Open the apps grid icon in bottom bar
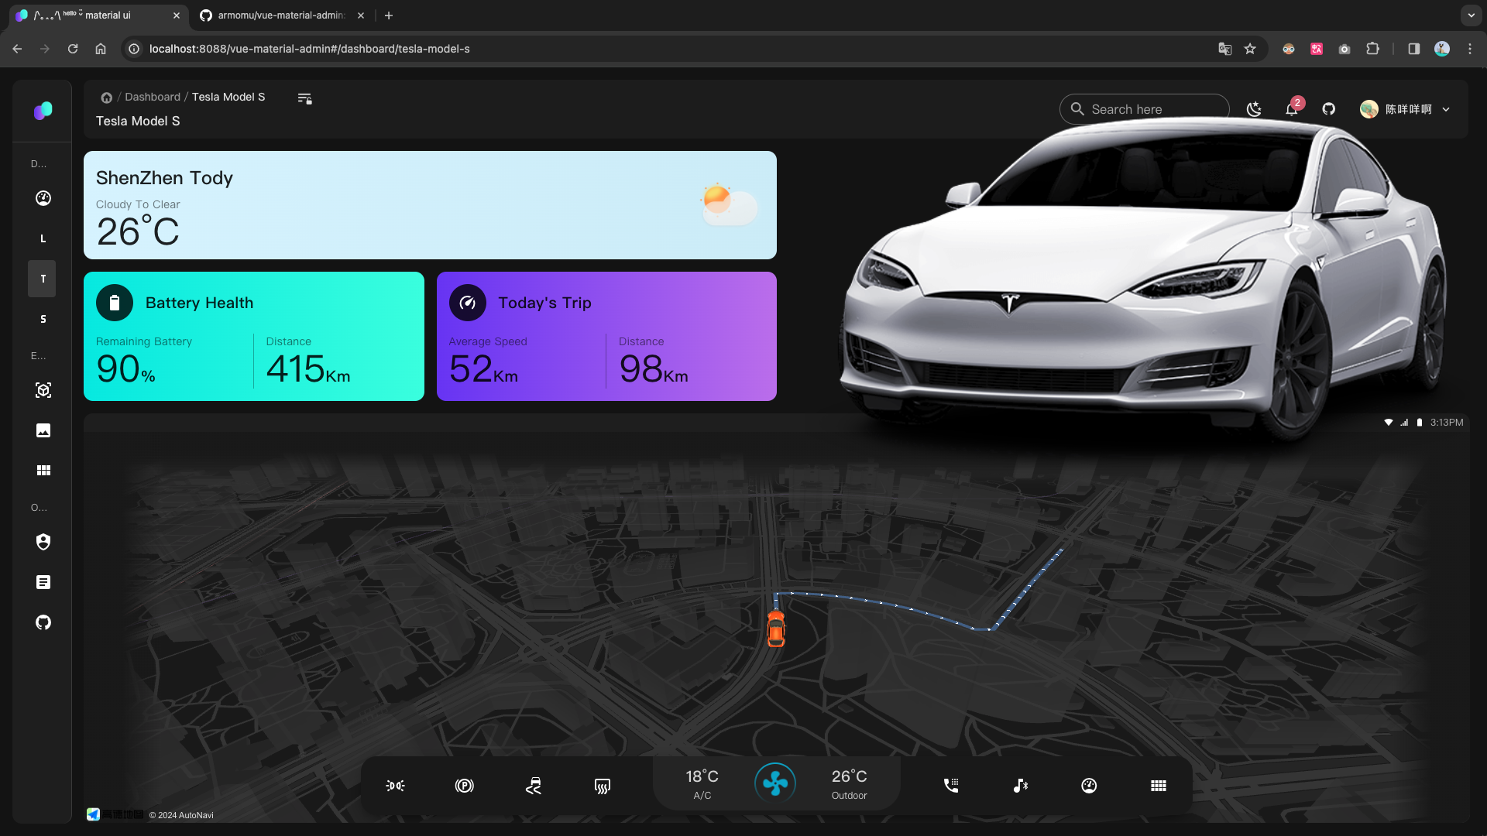1487x836 pixels. coord(1159,786)
